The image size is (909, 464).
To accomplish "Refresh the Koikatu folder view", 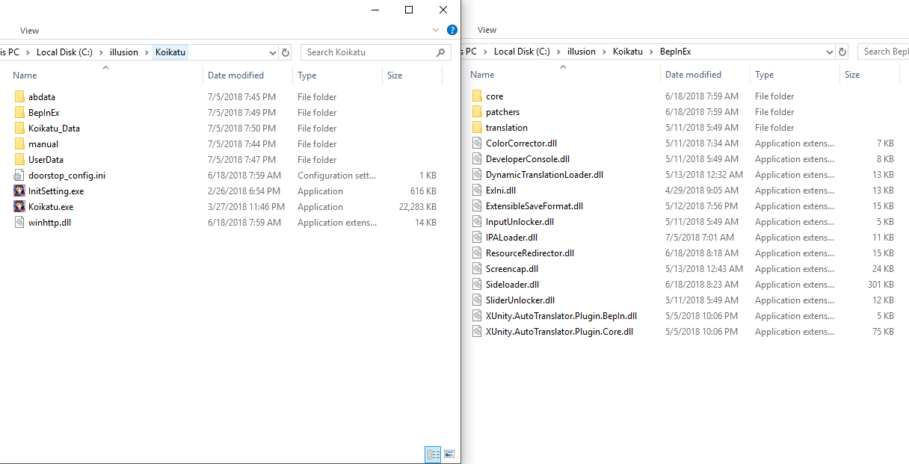I will (x=286, y=52).
